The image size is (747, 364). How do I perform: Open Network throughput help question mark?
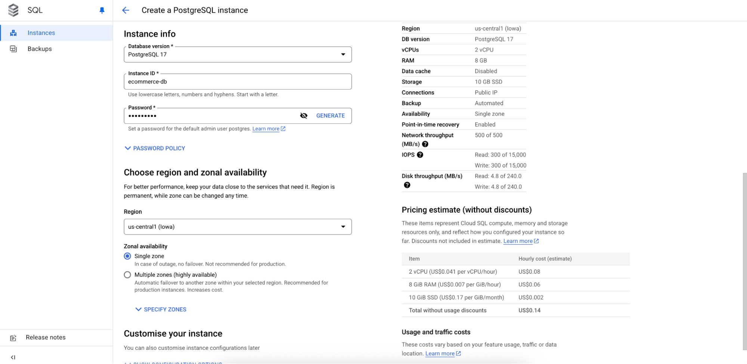click(425, 144)
